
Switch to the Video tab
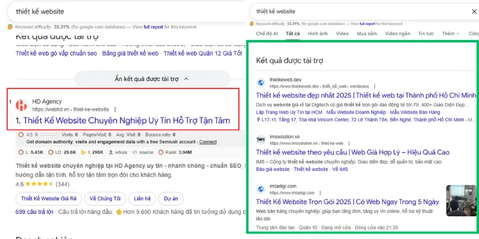(x=342, y=33)
